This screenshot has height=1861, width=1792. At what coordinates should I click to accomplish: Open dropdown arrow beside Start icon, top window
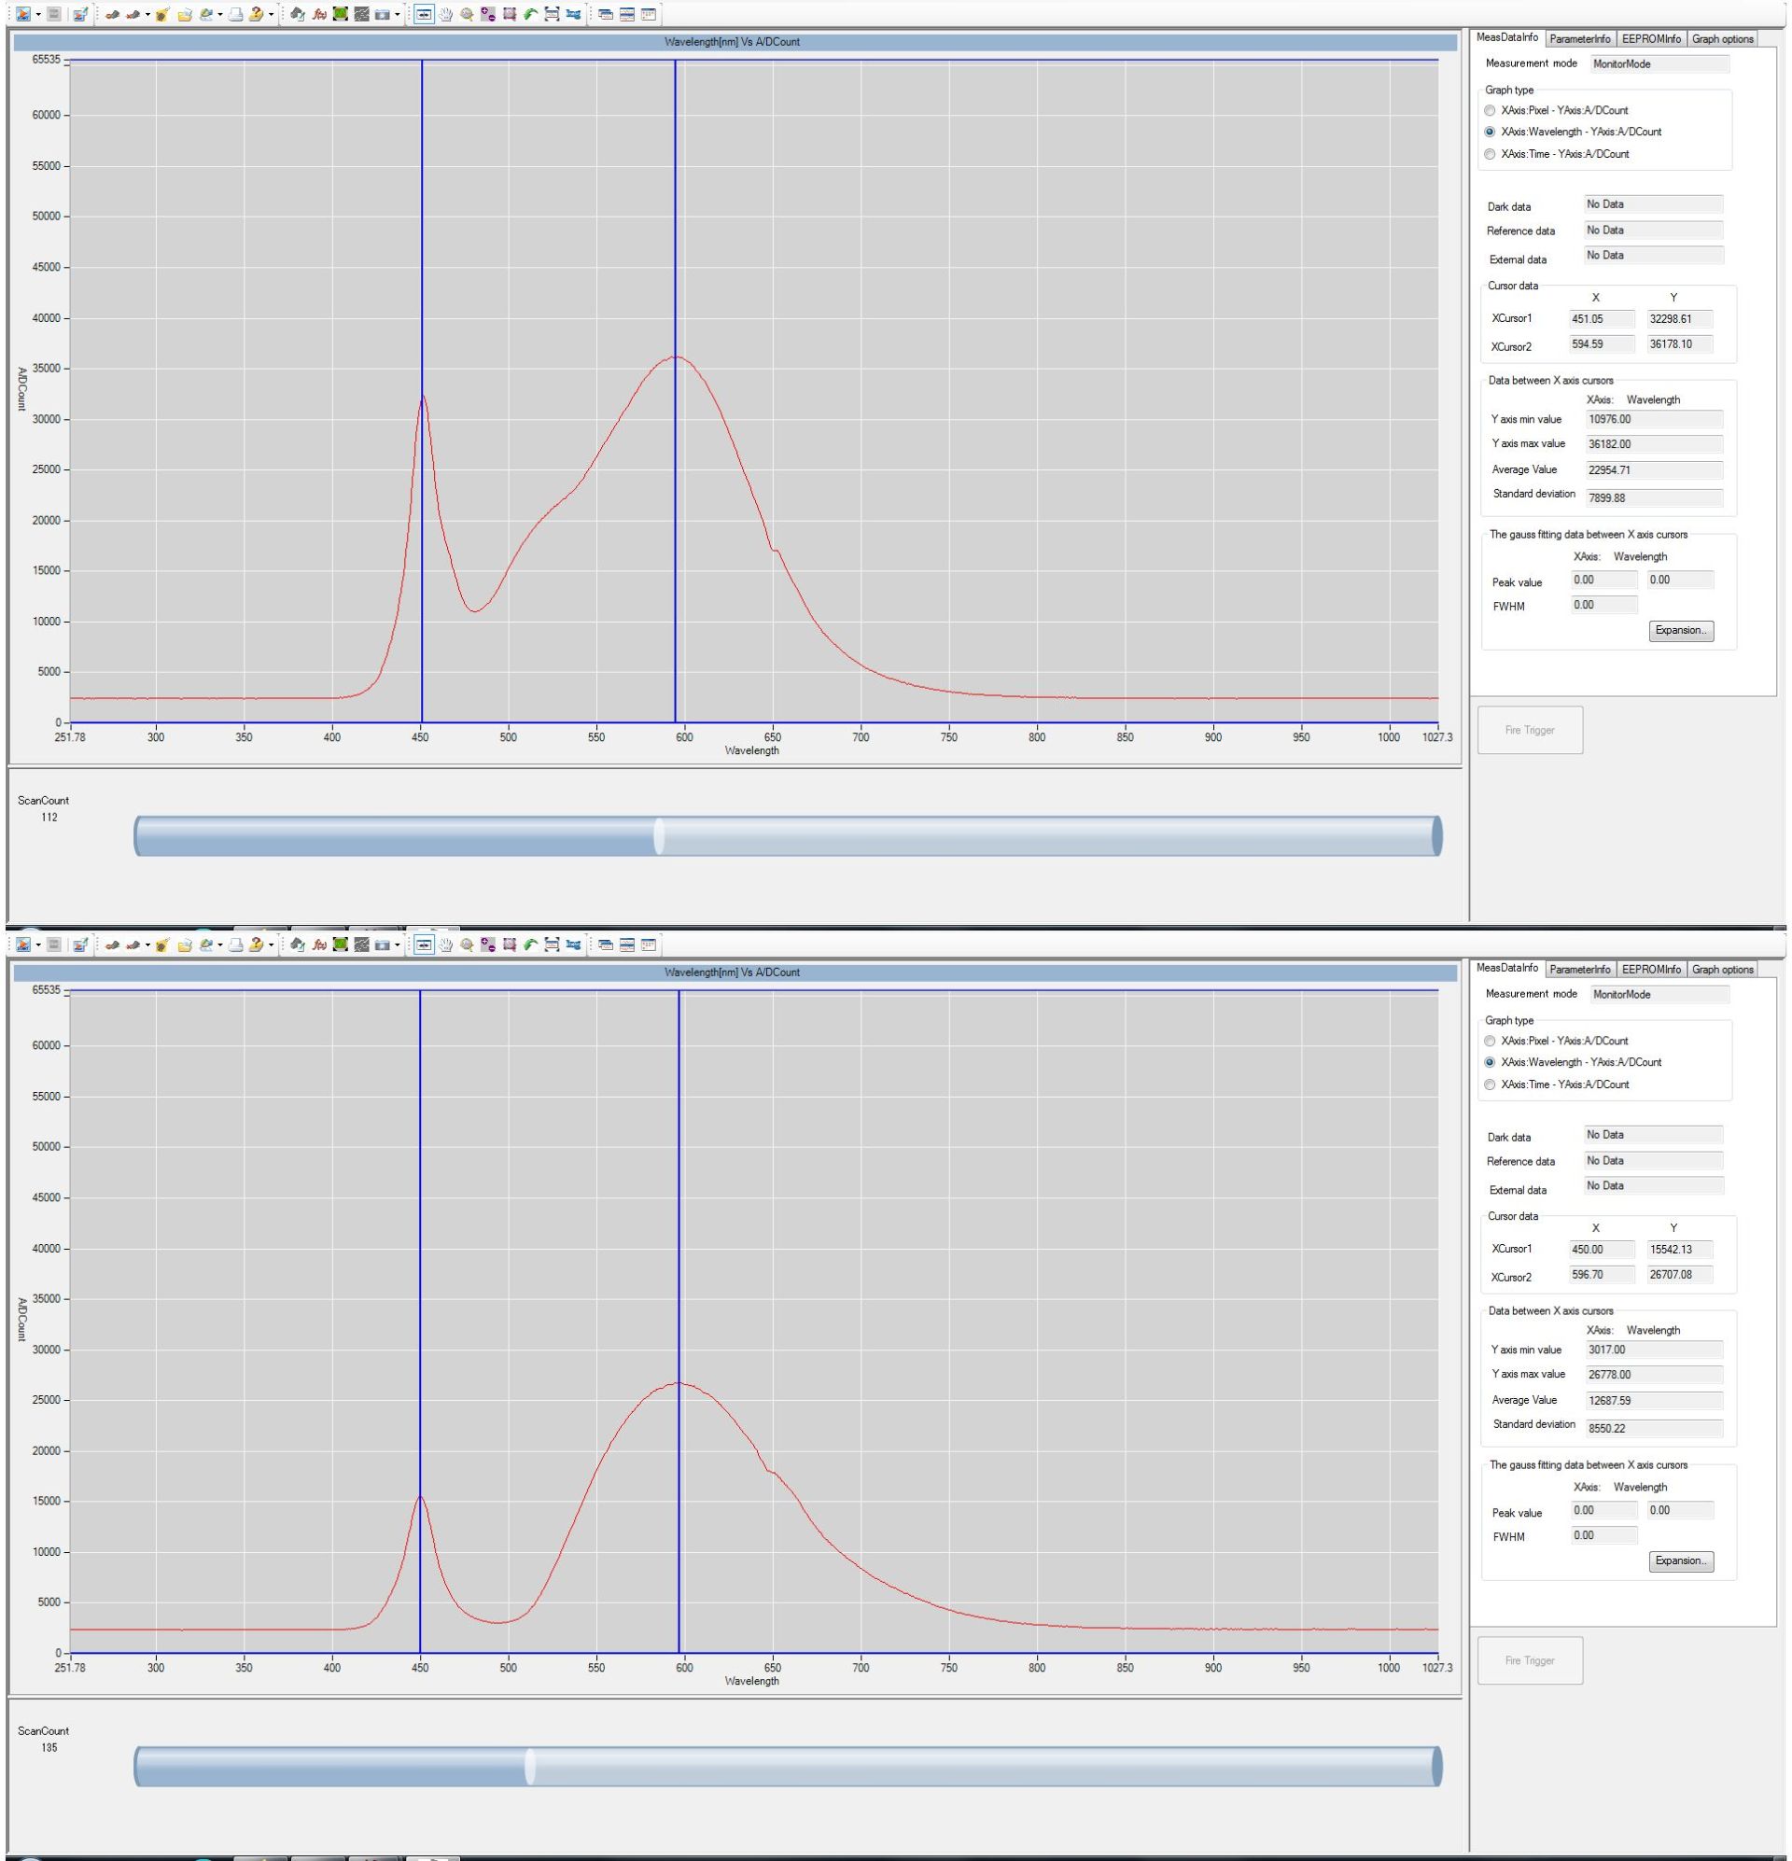(38, 14)
